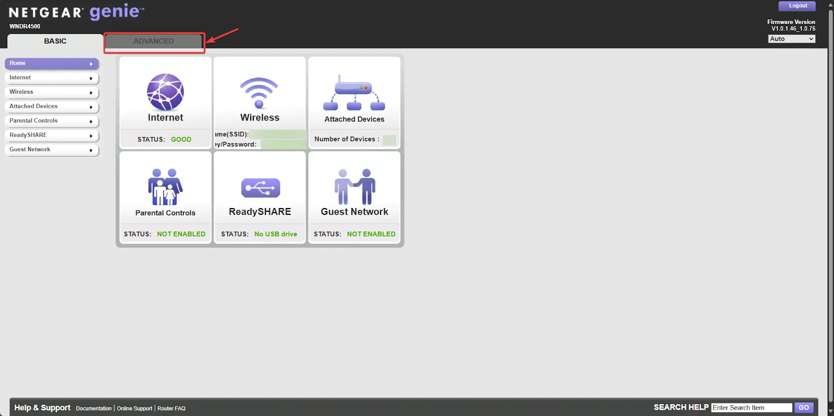Viewport: 834px width, 416px height.
Task: Open the Documentation link
Action: click(94, 408)
